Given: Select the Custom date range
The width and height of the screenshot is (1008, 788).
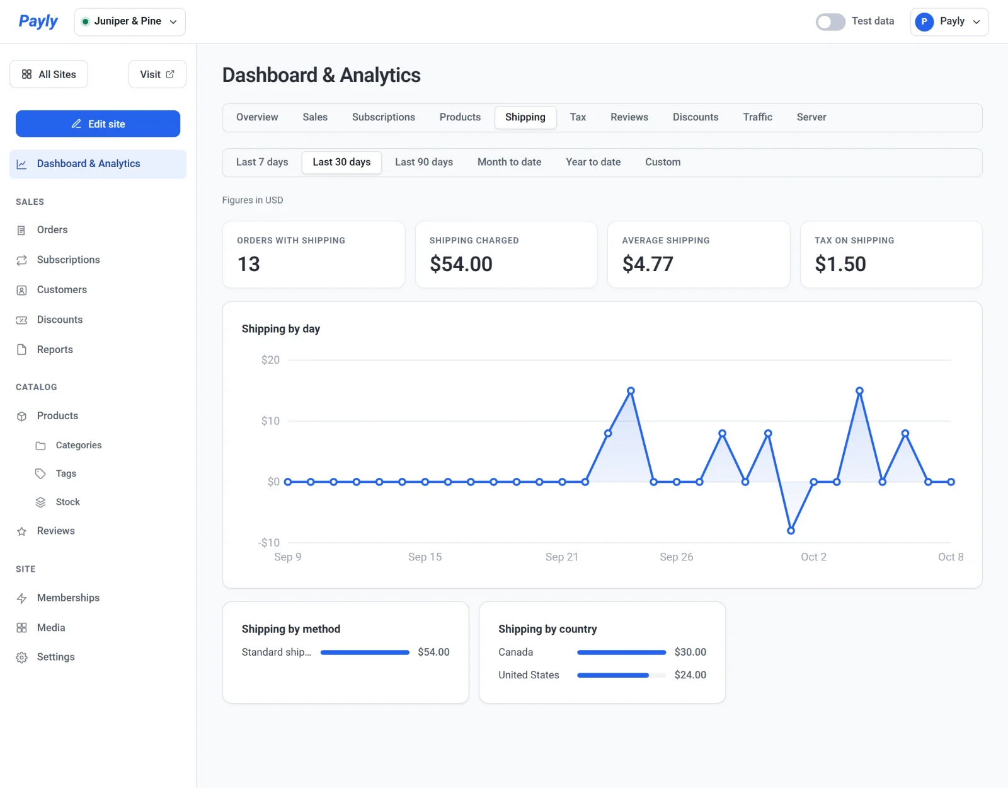Looking at the screenshot, I should pyautogui.click(x=663, y=162).
